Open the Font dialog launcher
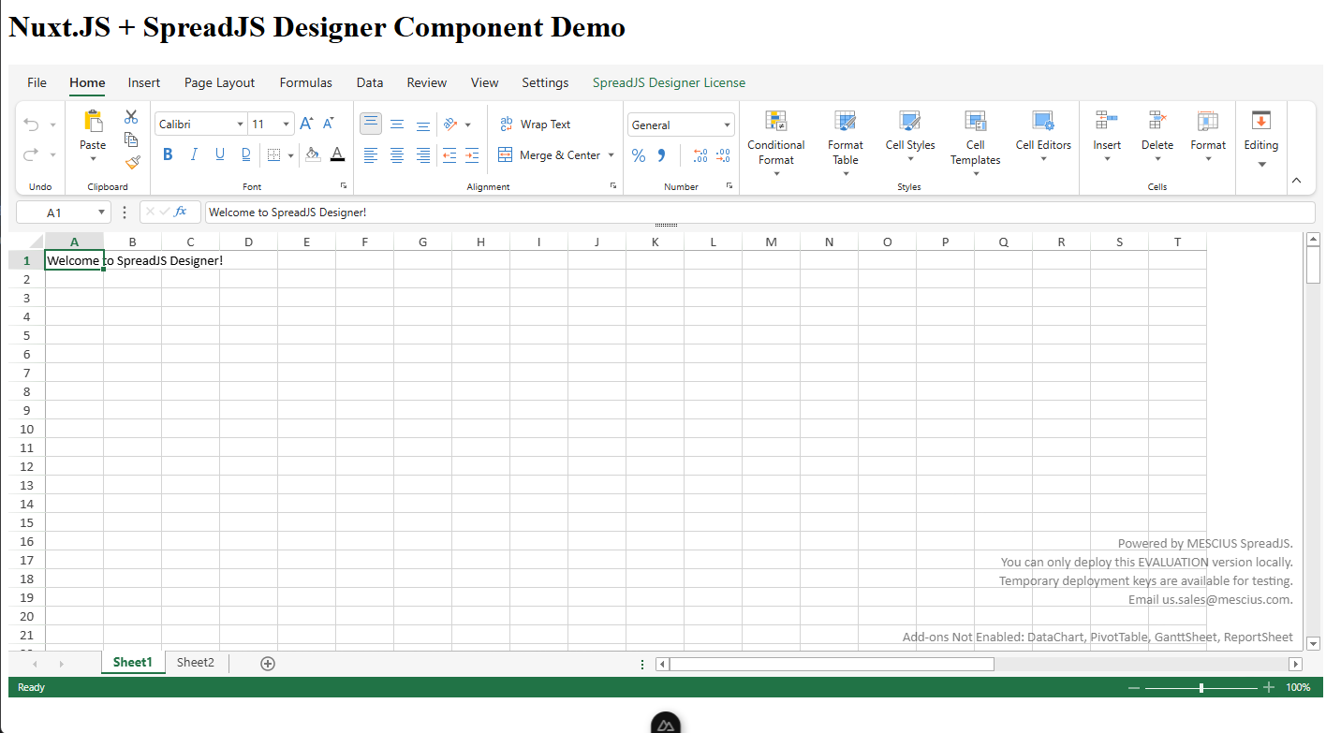 [x=344, y=186]
